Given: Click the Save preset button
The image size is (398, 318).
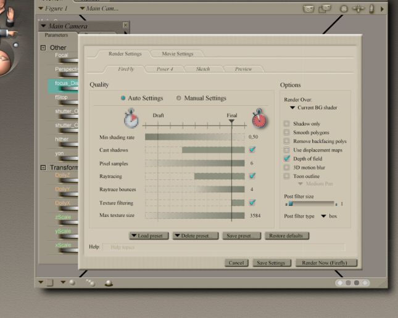Looking at the screenshot, I should [241, 236].
